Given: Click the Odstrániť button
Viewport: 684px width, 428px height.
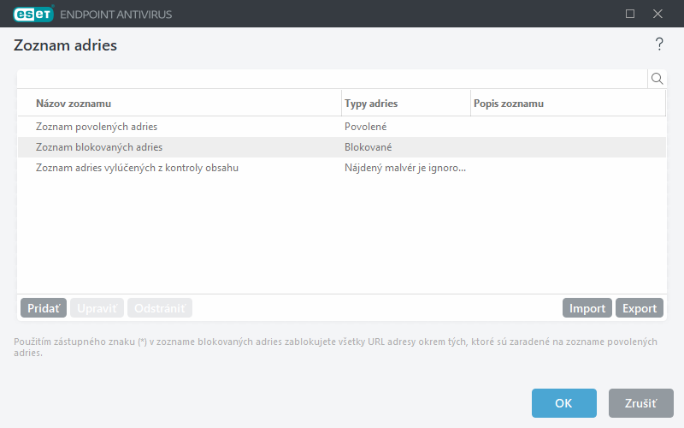Looking at the screenshot, I should pos(160,308).
